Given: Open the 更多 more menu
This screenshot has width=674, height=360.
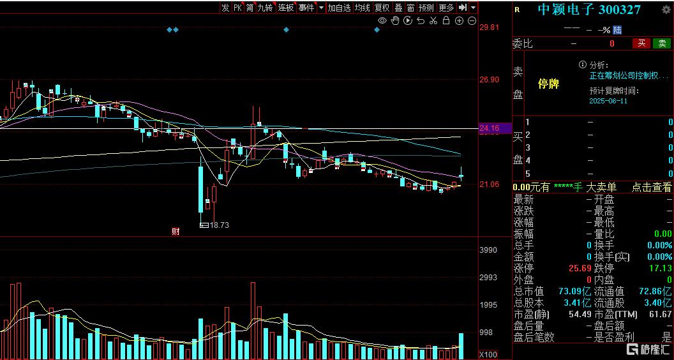Looking at the screenshot, I should 446,7.
